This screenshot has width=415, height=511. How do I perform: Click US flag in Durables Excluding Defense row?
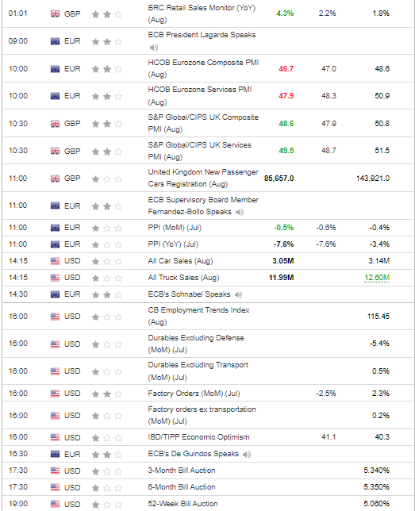coord(55,344)
